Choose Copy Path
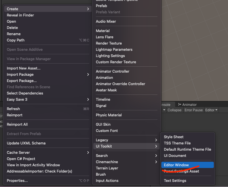Image resolution: width=228 pixels, height=187 pixels. (48, 40)
